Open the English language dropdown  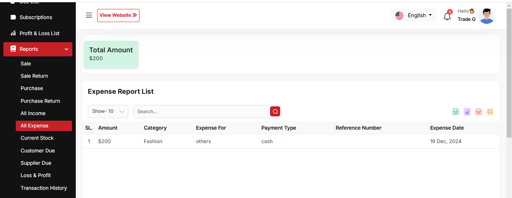414,15
